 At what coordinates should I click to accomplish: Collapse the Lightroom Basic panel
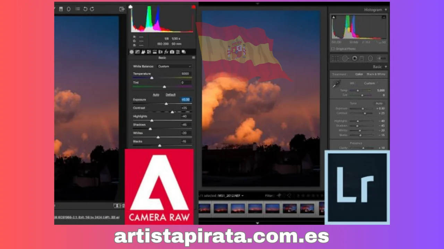(x=386, y=67)
